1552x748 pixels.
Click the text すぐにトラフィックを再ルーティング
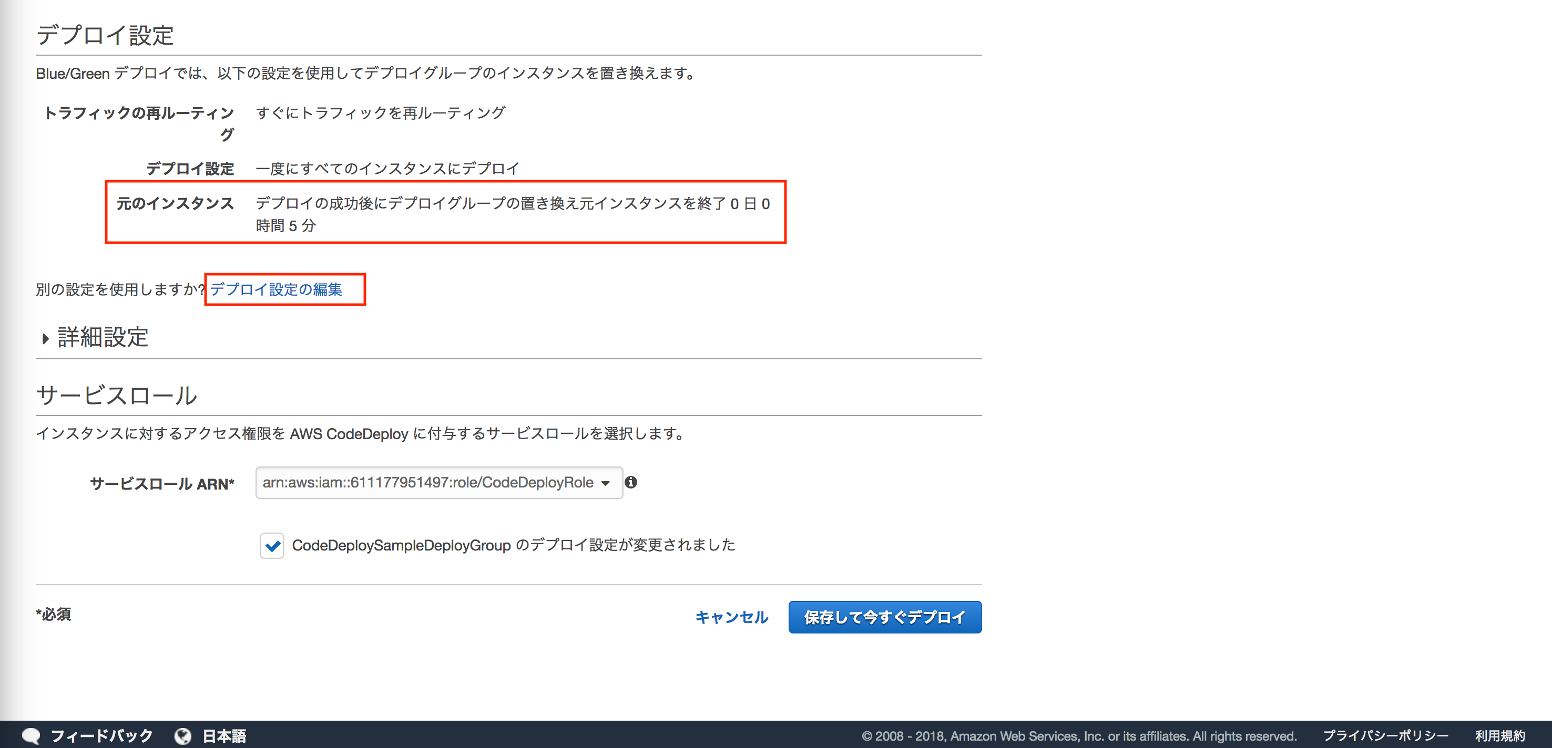tap(381, 113)
